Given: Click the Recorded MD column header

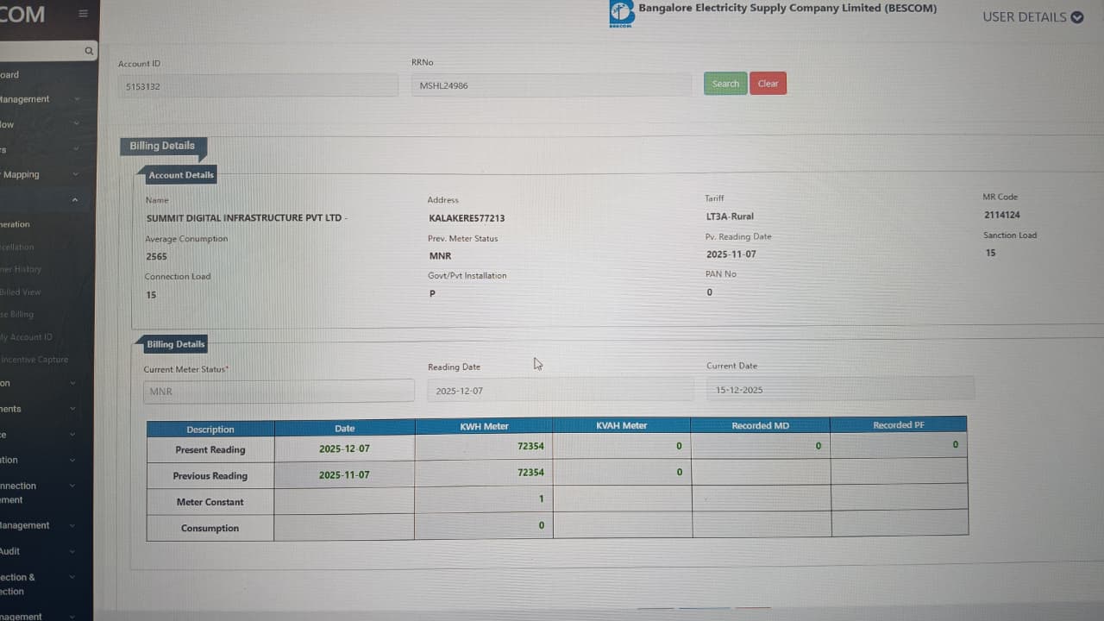Looking at the screenshot, I should (x=760, y=425).
